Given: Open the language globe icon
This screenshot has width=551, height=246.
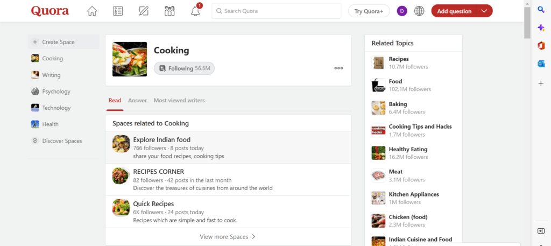Looking at the screenshot, I should (419, 11).
